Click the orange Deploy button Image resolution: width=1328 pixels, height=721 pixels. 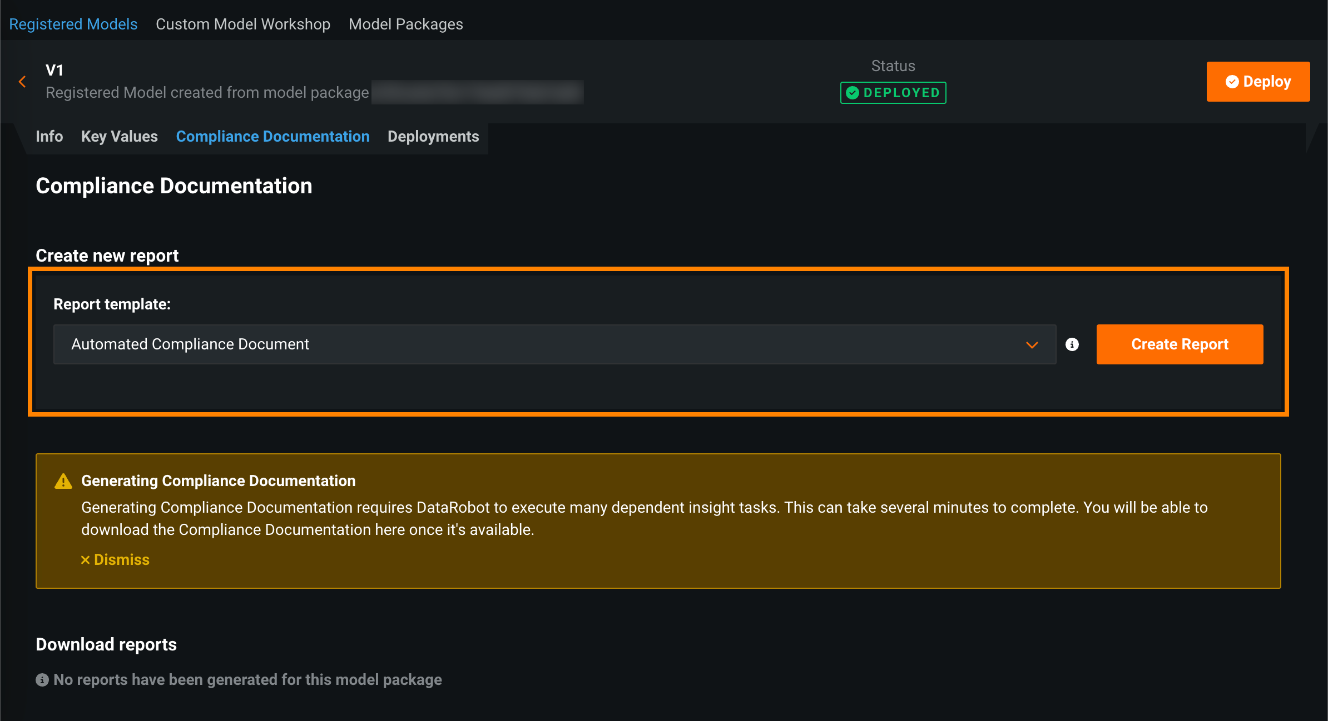coord(1258,82)
